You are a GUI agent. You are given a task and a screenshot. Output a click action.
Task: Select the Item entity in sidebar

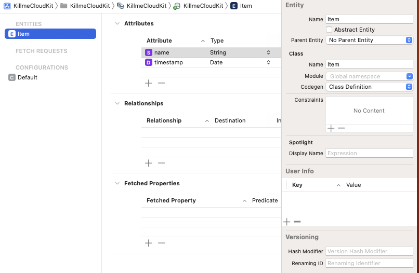point(50,34)
